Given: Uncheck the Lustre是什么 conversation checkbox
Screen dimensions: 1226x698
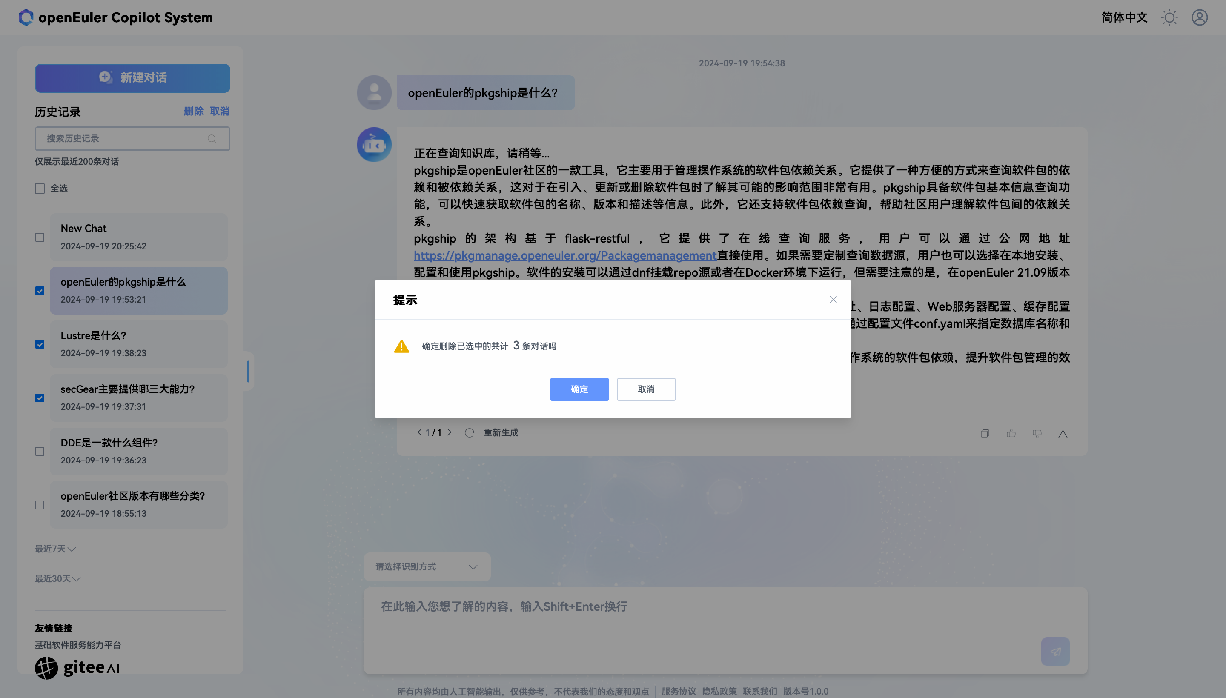Looking at the screenshot, I should 40,344.
